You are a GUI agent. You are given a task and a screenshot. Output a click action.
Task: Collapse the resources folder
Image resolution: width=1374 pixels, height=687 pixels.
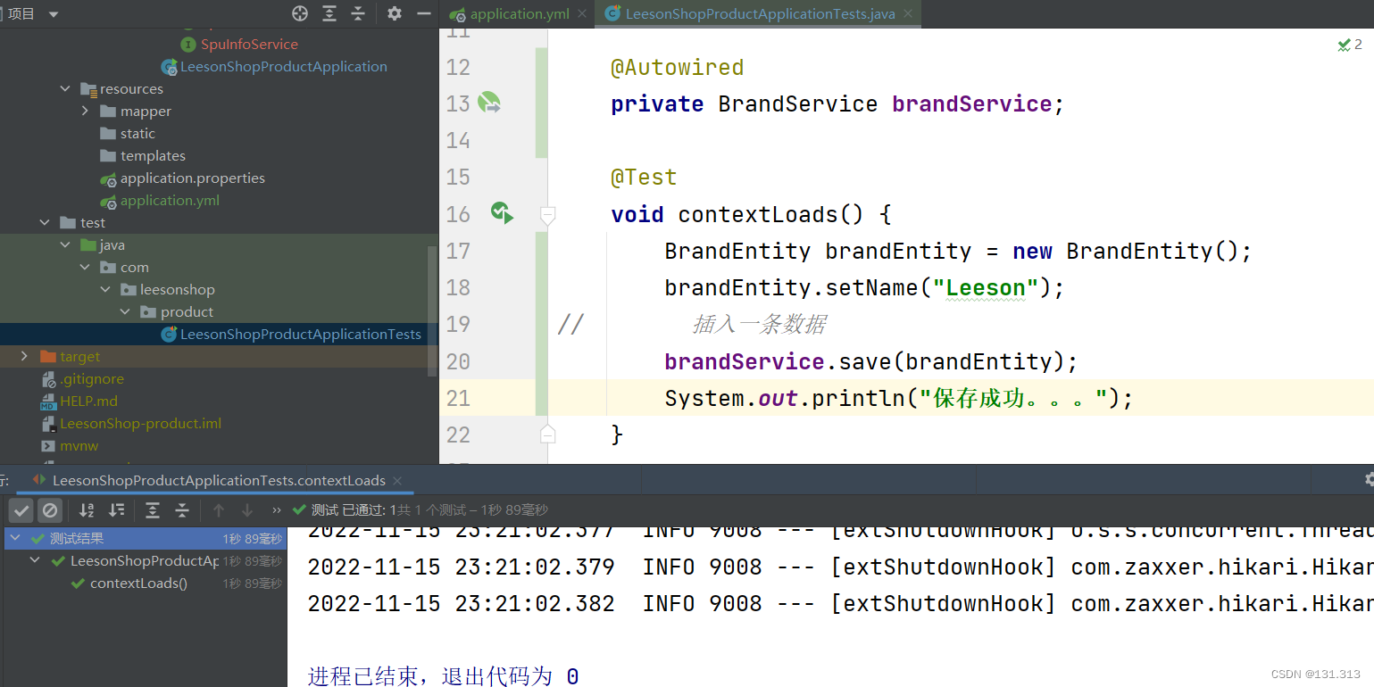tap(64, 88)
